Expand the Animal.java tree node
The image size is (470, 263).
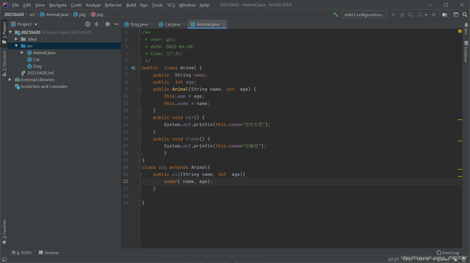tap(22, 52)
